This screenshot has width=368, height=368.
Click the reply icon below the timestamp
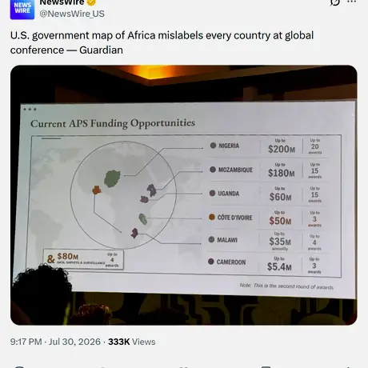19,367
